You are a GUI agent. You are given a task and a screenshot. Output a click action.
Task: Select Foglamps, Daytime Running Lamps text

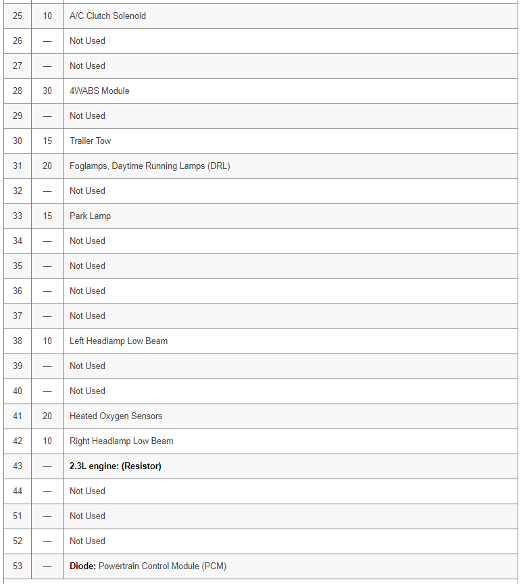[x=149, y=166]
